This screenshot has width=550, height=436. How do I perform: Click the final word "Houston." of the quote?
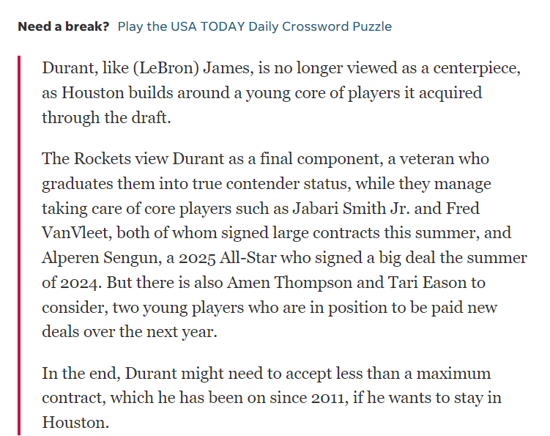click(75, 423)
